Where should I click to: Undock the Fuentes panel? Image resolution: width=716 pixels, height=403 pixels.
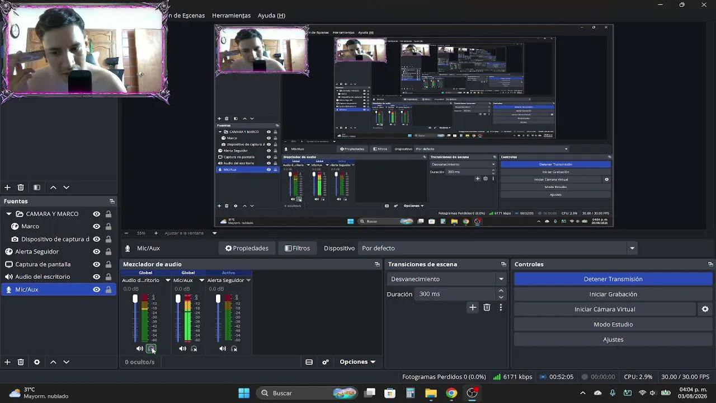[112, 201]
